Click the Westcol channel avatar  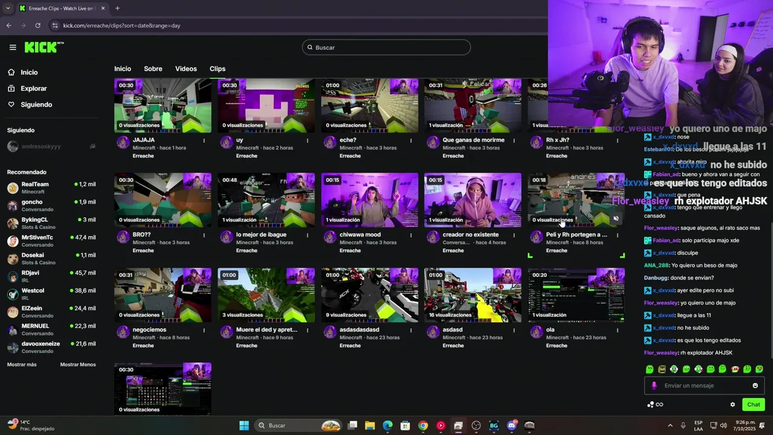coord(13,294)
